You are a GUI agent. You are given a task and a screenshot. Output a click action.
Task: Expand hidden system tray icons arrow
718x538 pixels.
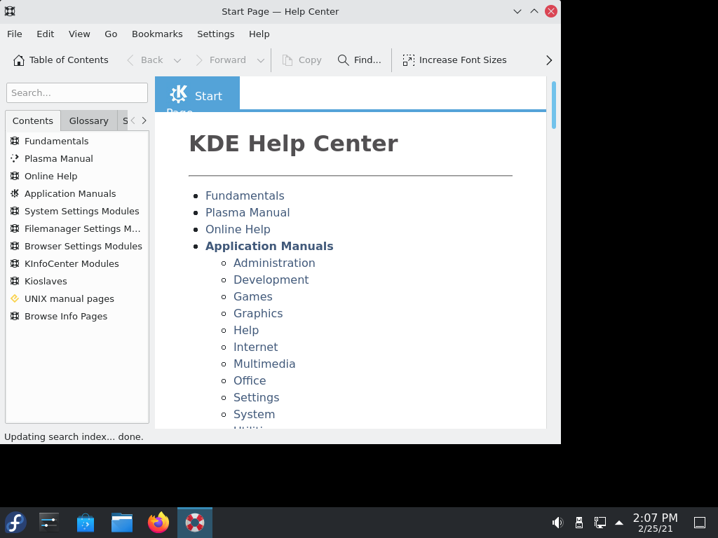coord(619,523)
